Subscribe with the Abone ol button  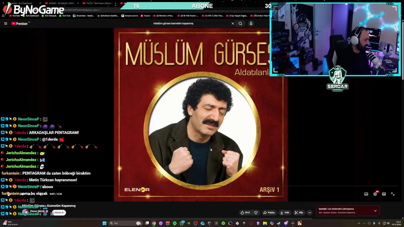click(59, 212)
